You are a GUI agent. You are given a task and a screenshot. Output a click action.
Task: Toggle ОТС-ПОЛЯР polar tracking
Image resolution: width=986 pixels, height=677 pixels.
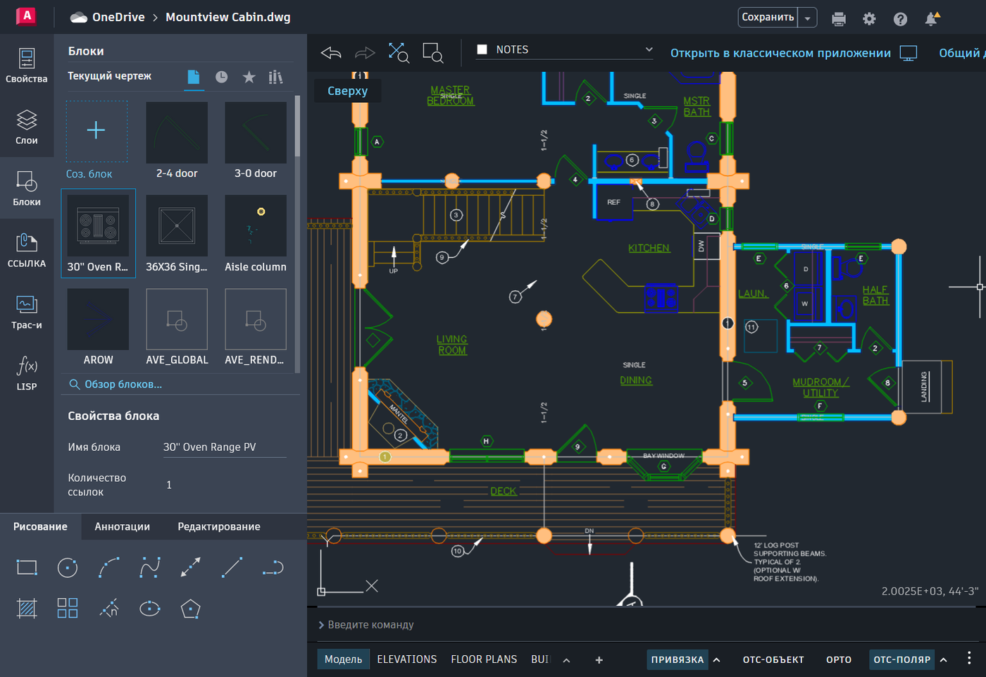tap(902, 659)
